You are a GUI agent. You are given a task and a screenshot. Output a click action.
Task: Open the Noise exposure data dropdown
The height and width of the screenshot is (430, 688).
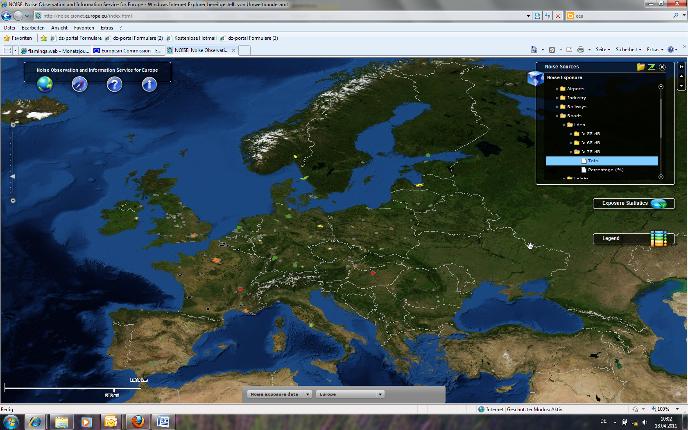pos(280,394)
